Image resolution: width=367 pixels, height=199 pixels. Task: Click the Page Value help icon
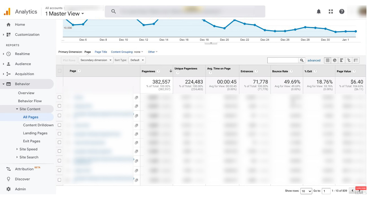(354, 71)
